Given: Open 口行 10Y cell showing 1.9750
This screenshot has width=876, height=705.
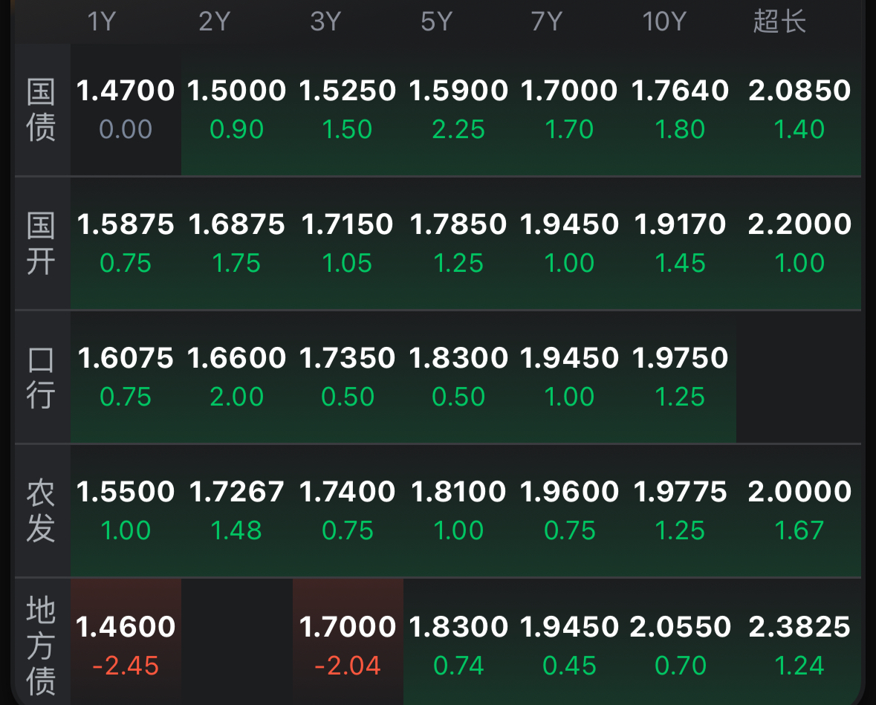Looking at the screenshot, I should pyautogui.click(x=681, y=377).
